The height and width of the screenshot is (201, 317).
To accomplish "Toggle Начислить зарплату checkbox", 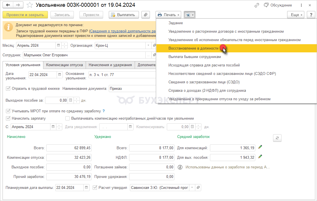I will tap(8, 119).
